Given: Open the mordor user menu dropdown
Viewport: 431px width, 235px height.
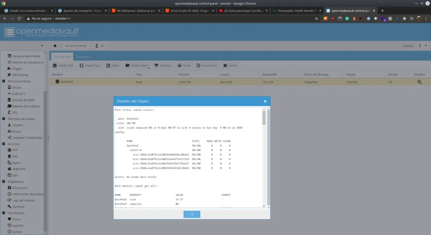Looking at the screenshot, I should pos(426,46).
